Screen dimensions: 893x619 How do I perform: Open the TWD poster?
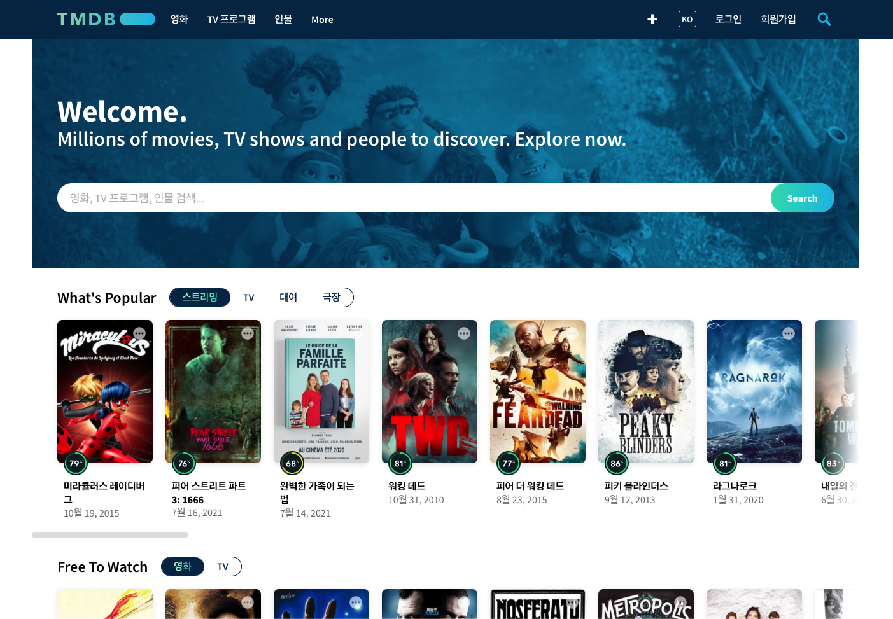coord(430,391)
